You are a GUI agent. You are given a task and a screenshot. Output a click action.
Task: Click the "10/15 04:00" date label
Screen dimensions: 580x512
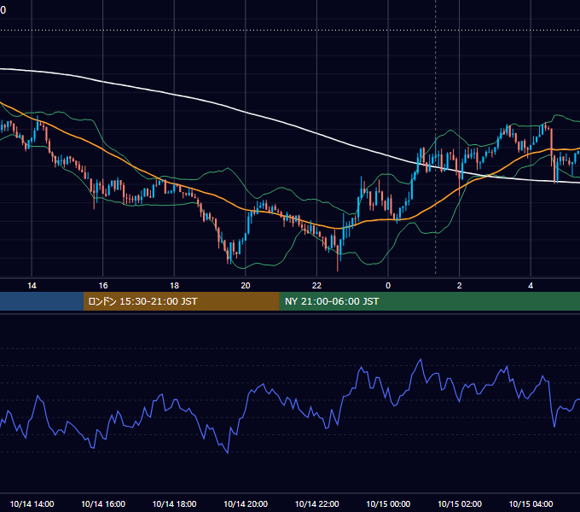[531, 503]
